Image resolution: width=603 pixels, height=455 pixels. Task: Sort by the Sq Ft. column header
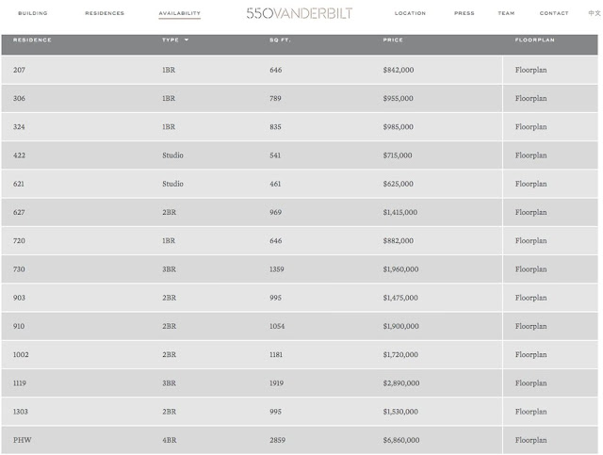[280, 41]
